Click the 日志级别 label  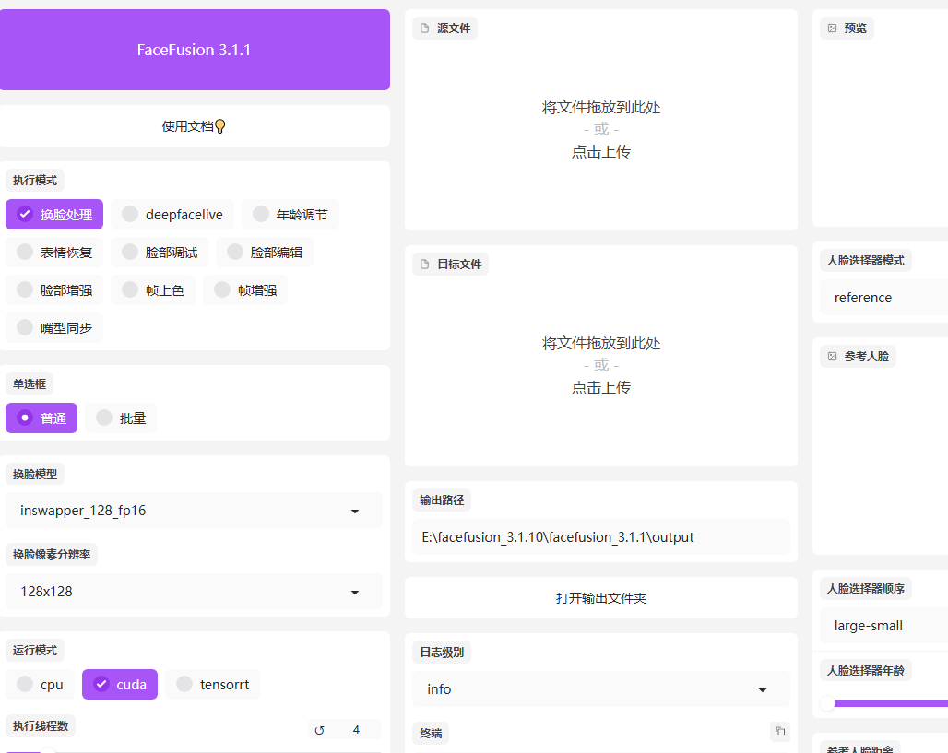click(x=442, y=652)
